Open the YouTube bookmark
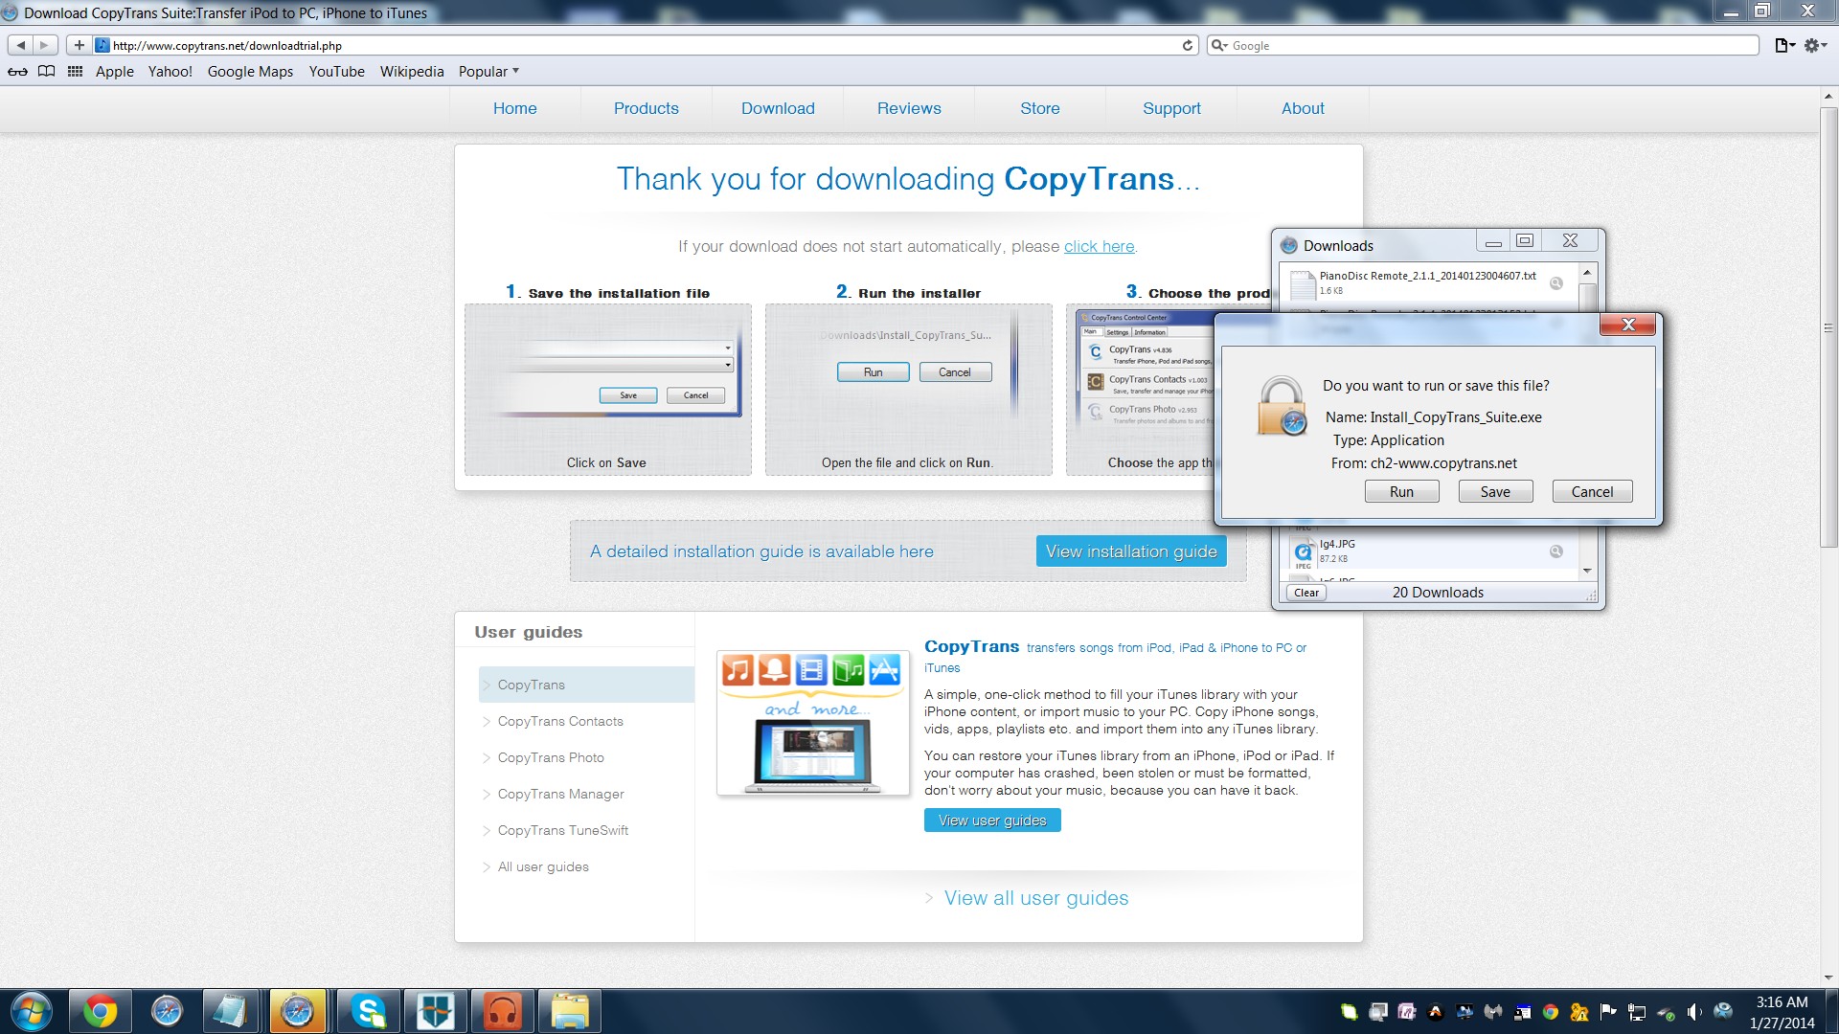This screenshot has height=1034, width=1839. pos(336,72)
